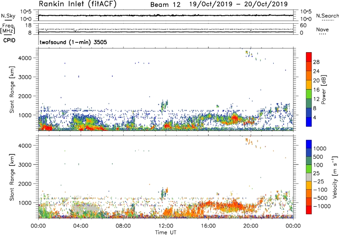Click the "Slant Range [km]" label of the velocity panel

[12, 177]
